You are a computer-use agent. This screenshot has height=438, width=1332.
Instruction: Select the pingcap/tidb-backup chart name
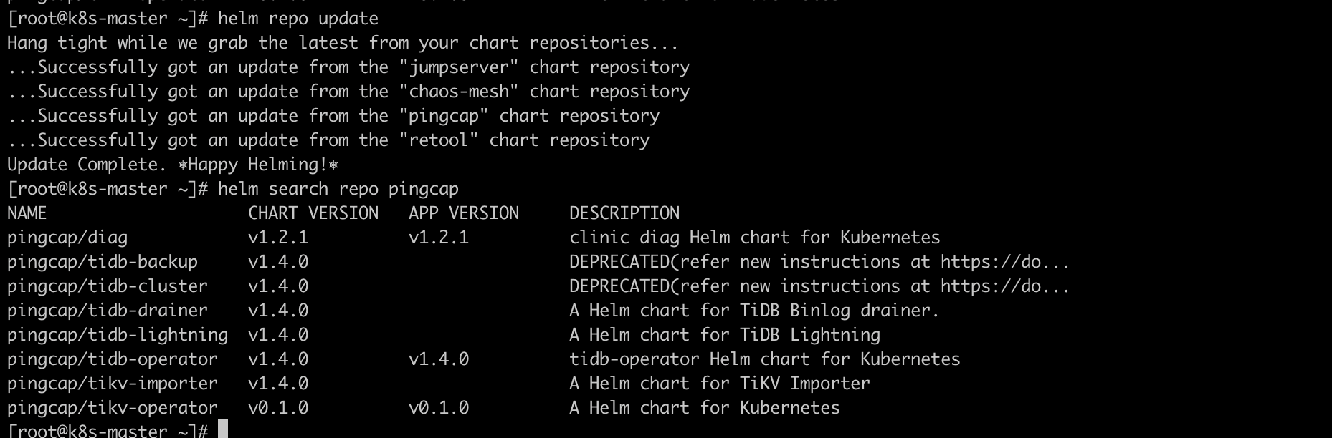(103, 262)
